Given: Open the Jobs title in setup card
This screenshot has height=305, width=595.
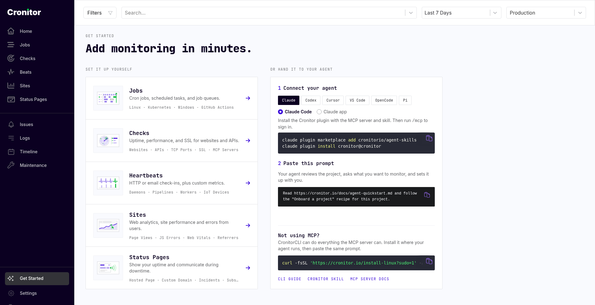Looking at the screenshot, I should (136, 91).
